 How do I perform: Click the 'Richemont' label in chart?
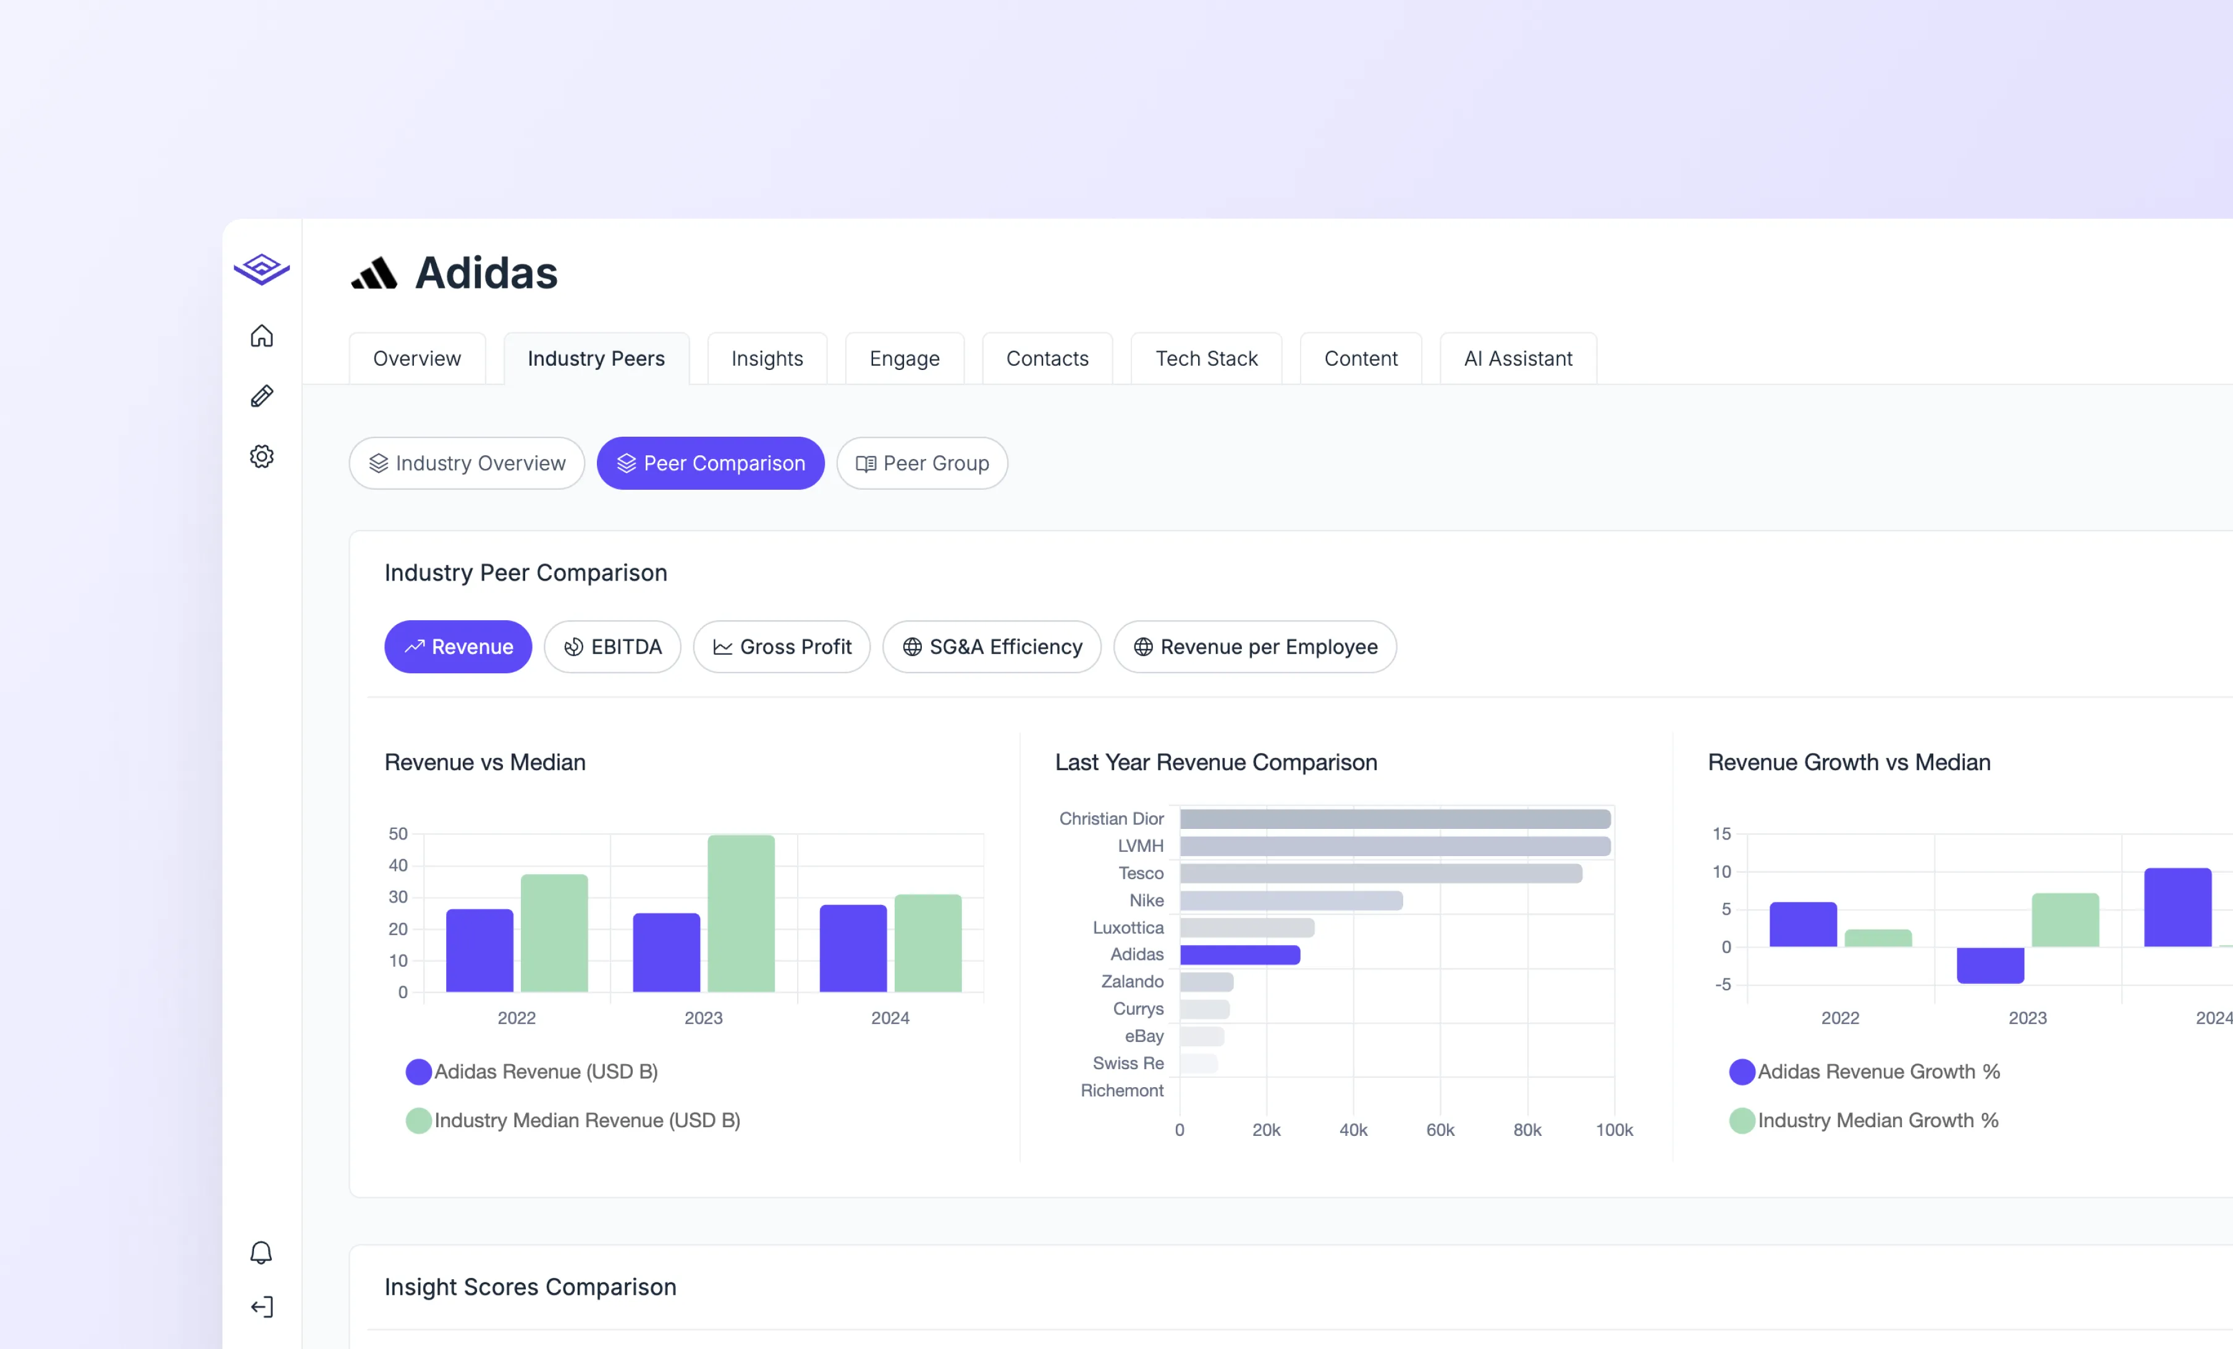(1122, 1091)
